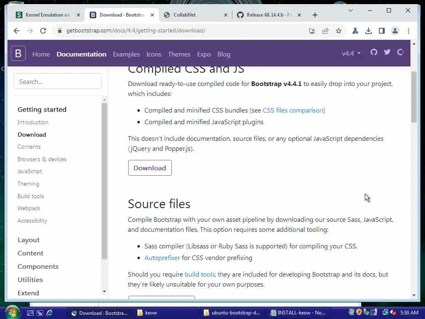Open Expo in the Bootstrap navbar
425x319 pixels.
click(x=204, y=54)
